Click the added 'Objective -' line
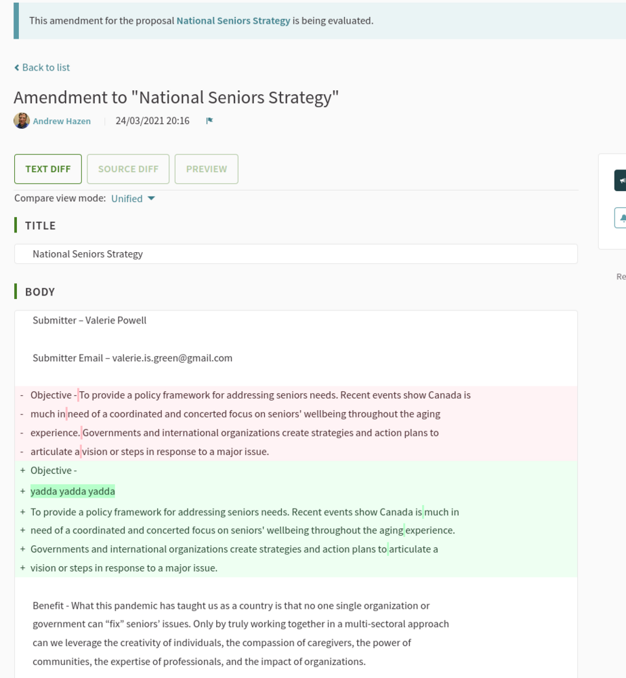626x678 pixels. coord(54,471)
